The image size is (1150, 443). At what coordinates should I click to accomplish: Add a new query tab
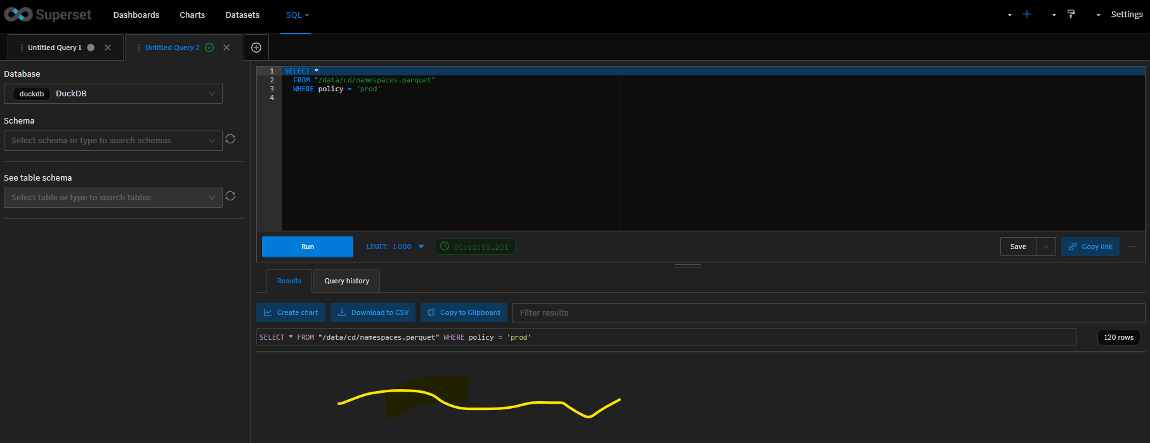[256, 48]
